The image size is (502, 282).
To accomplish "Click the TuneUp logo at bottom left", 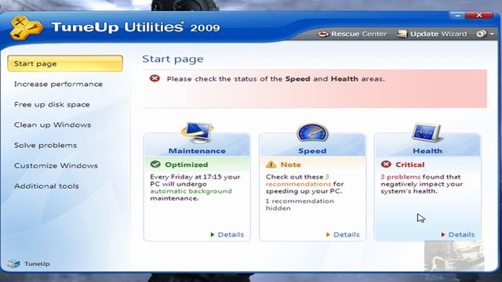I will pyautogui.click(x=28, y=264).
